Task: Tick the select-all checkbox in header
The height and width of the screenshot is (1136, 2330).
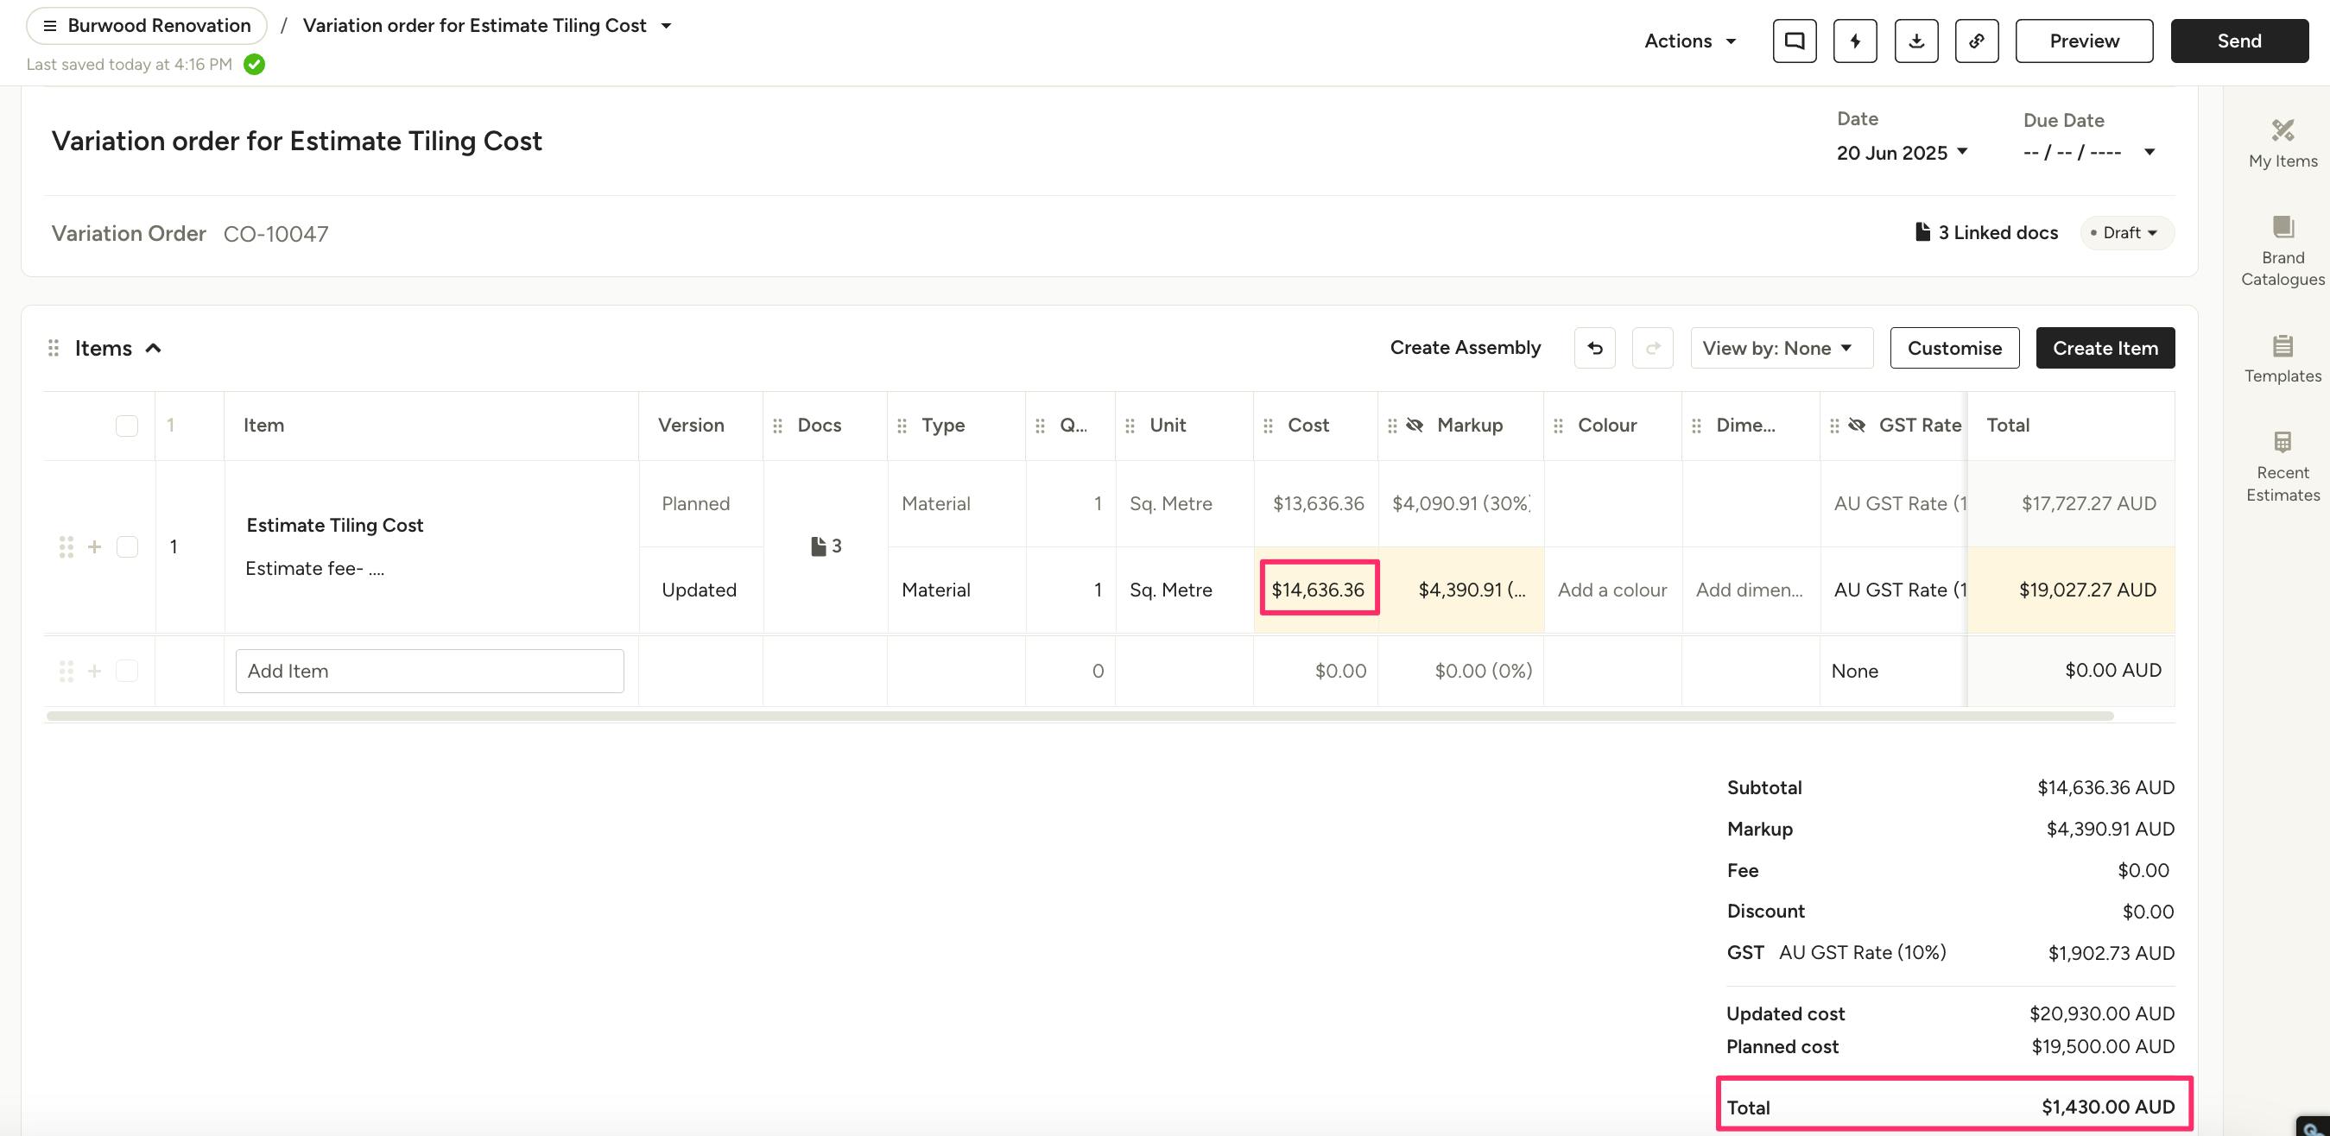Action: pos(127,425)
